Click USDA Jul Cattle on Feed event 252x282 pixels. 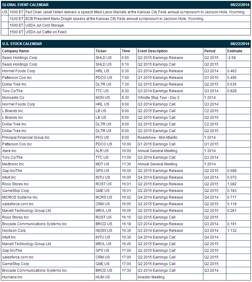46,32
